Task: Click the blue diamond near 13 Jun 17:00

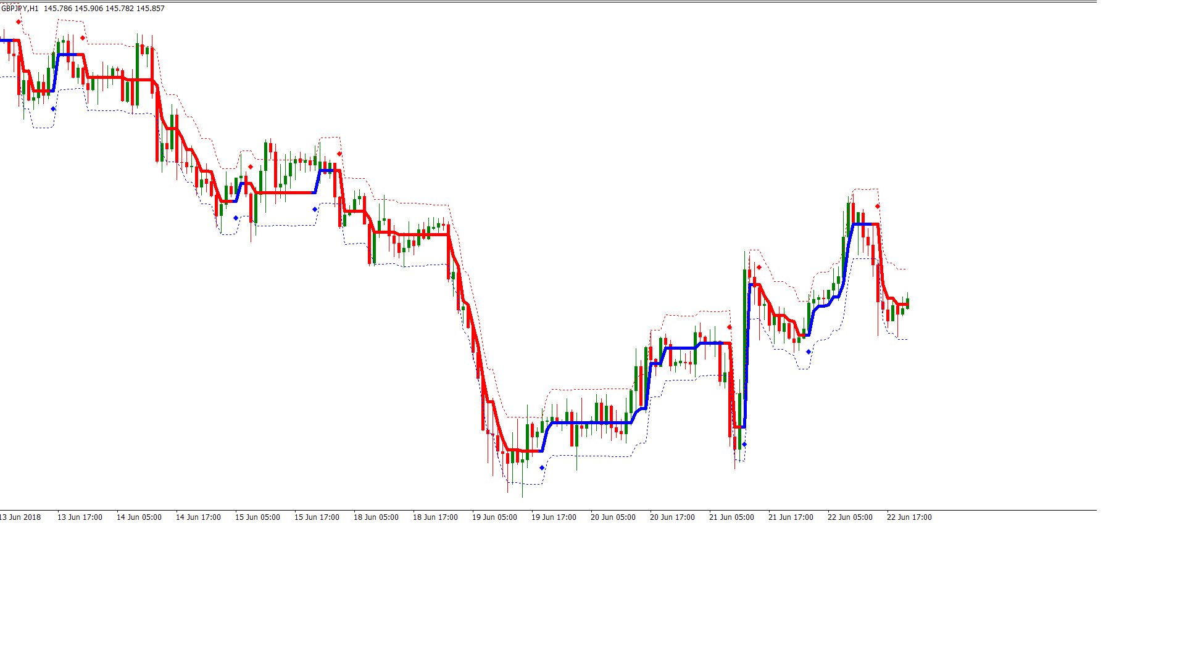Action: tap(53, 109)
